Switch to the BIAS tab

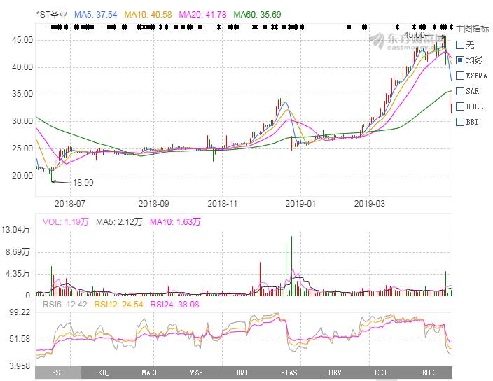click(289, 373)
